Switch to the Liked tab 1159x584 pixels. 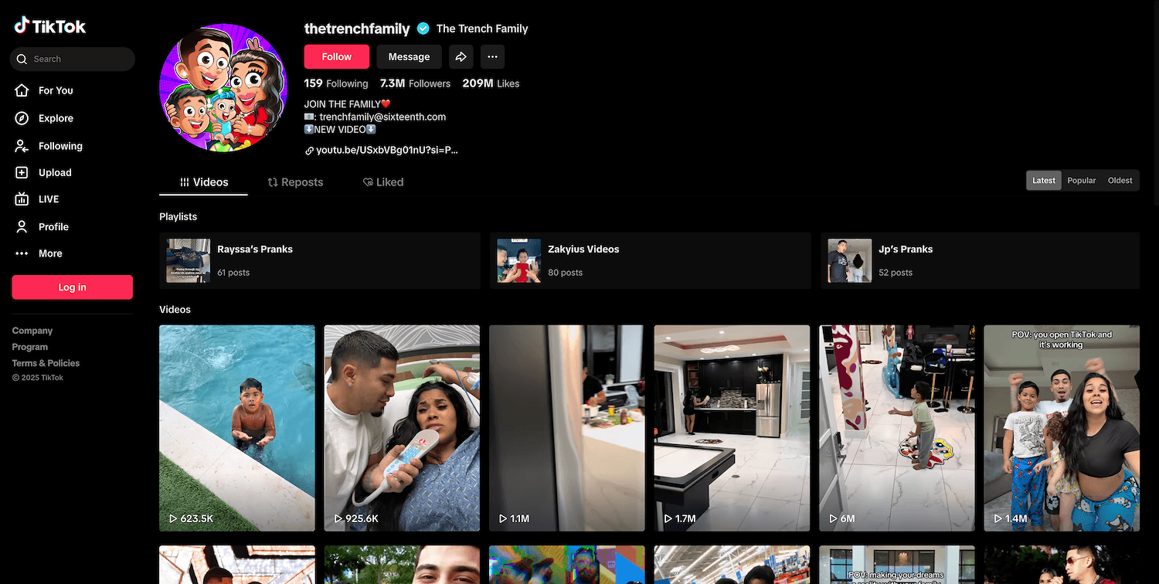[x=383, y=182]
